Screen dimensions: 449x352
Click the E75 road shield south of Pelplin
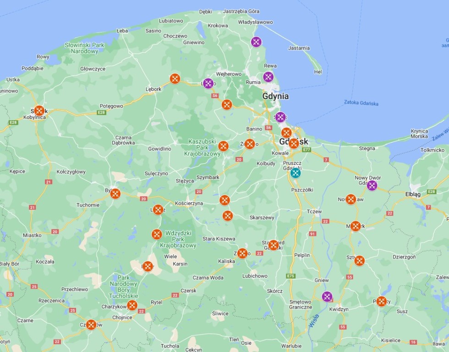click(x=290, y=276)
